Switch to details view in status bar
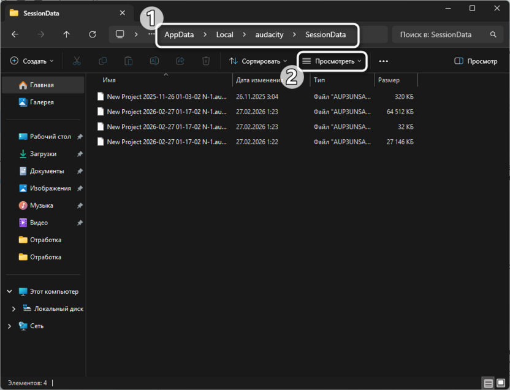The image size is (510, 390). click(x=488, y=383)
